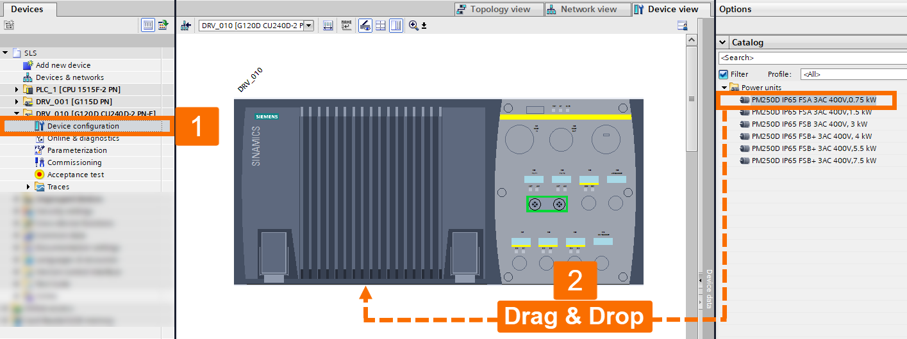The image size is (907, 339).
Task: Select the Traces folder entry
Action: click(x=58, y=187)
